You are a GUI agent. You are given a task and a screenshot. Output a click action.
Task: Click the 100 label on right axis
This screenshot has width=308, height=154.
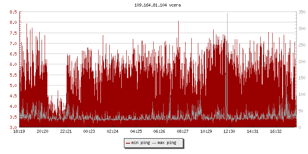[301, 94]
